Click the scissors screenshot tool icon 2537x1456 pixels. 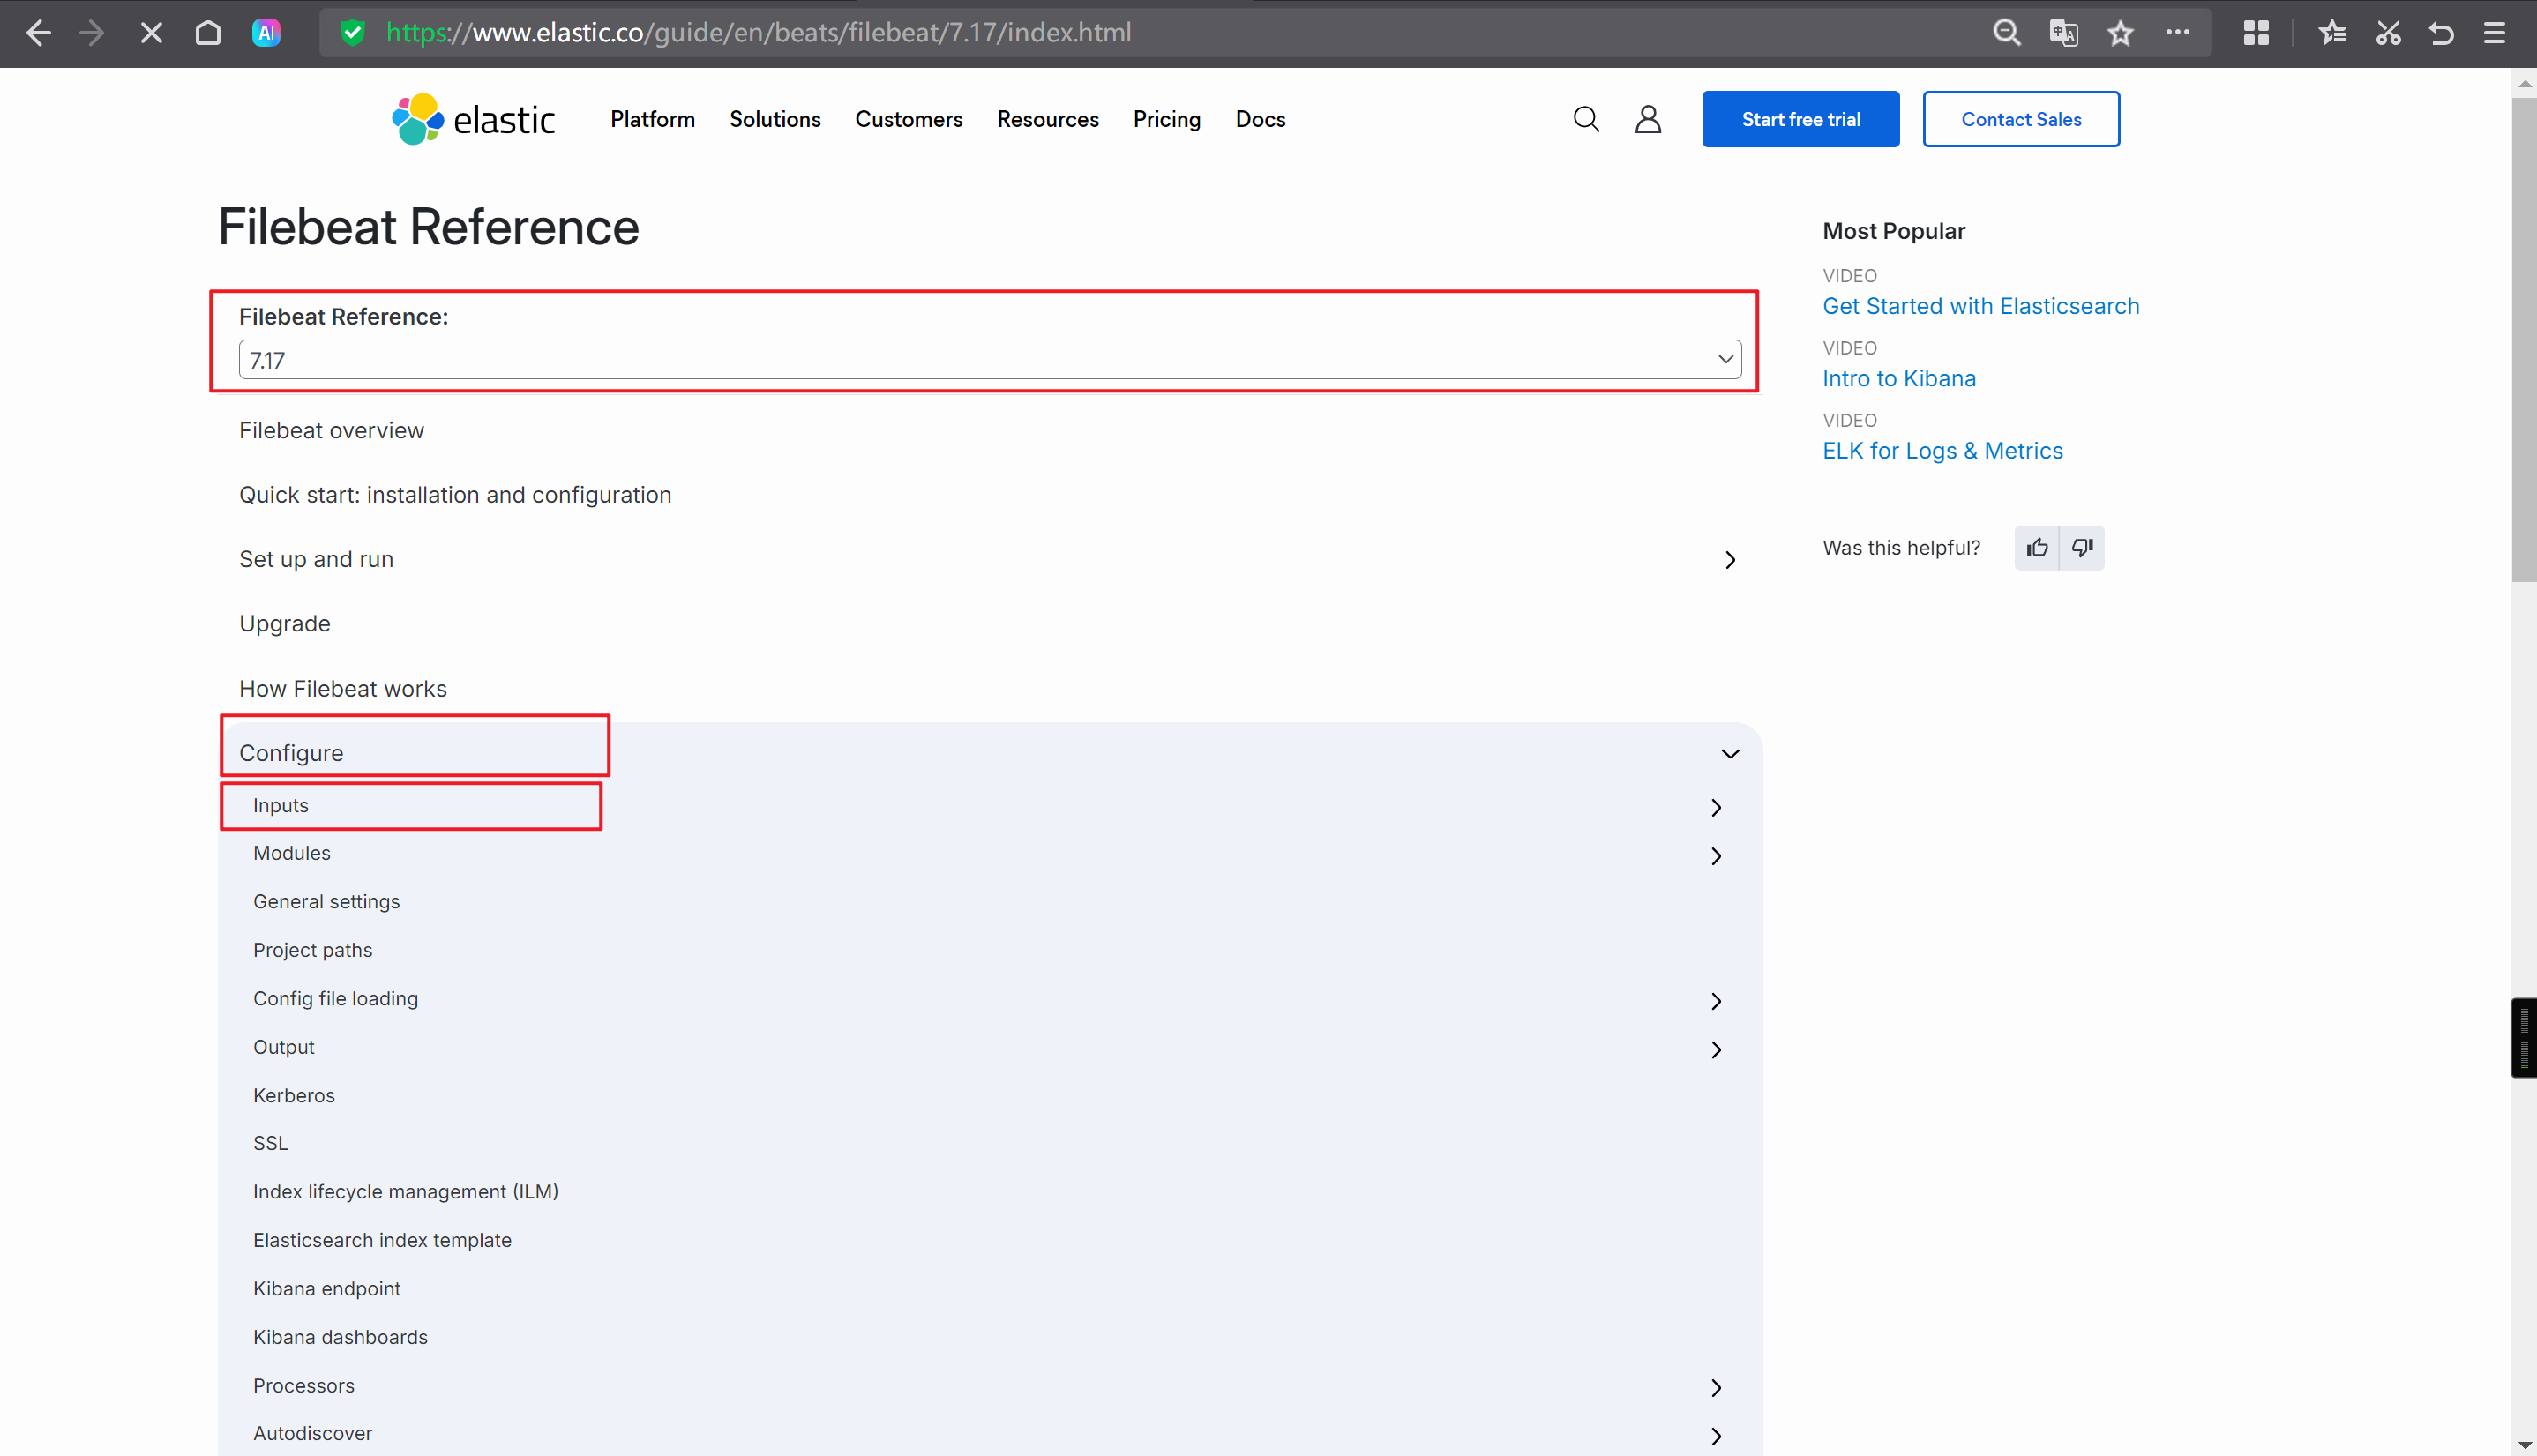pos(2388,33)
